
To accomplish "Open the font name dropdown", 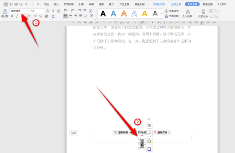I will [28, 11].
